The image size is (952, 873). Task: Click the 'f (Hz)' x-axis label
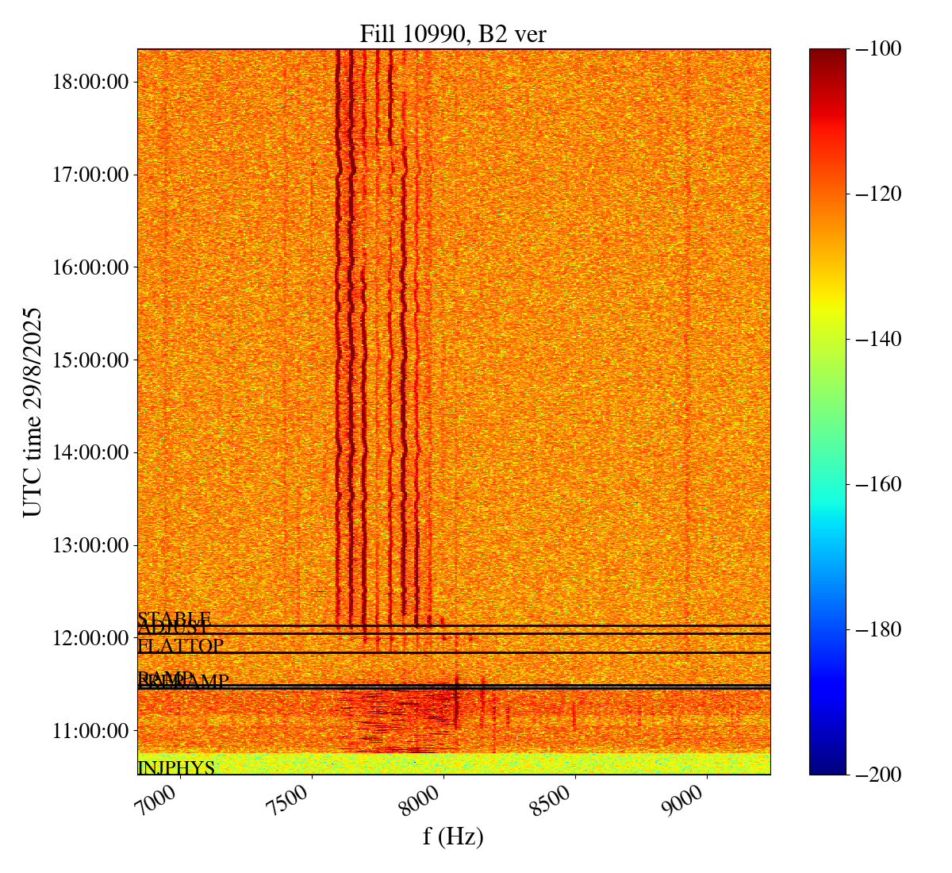point(453,836)
